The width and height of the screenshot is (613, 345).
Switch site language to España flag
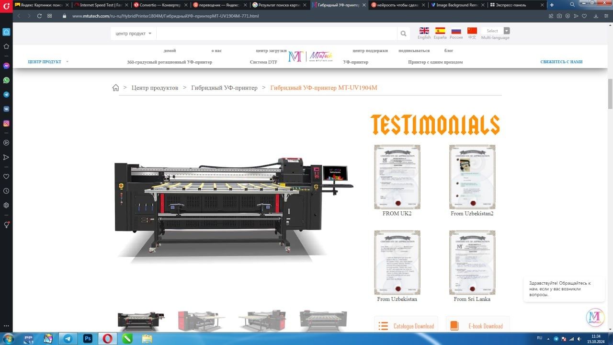click(x=440, y=31)
